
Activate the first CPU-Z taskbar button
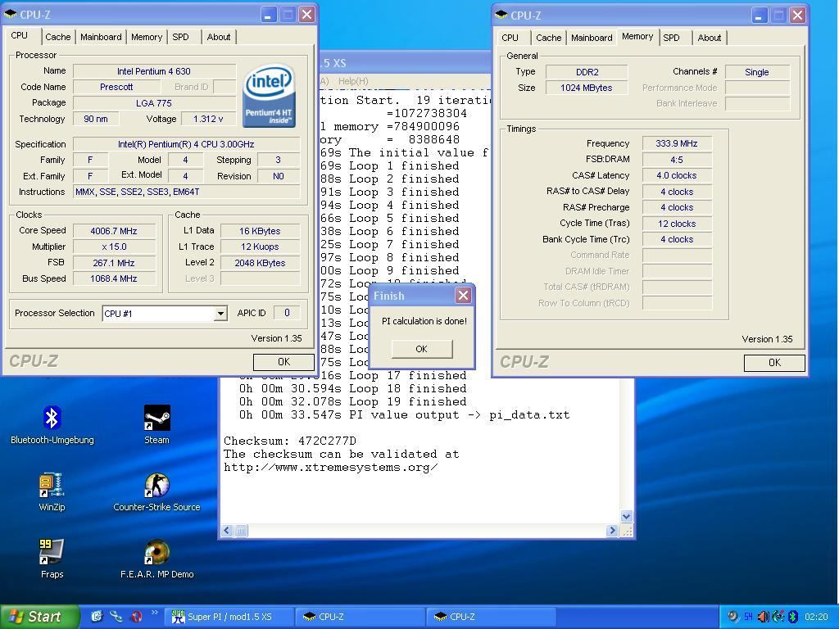point(361,617)
